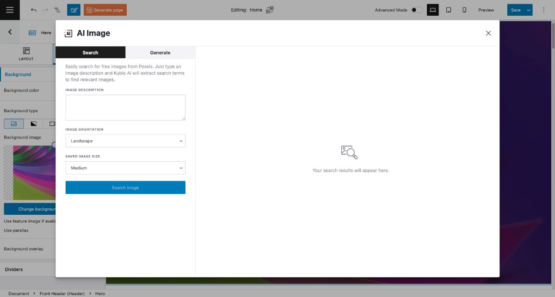Click the Generate page button
Viewport: 555px width, 297px height.
click(105, 10)
